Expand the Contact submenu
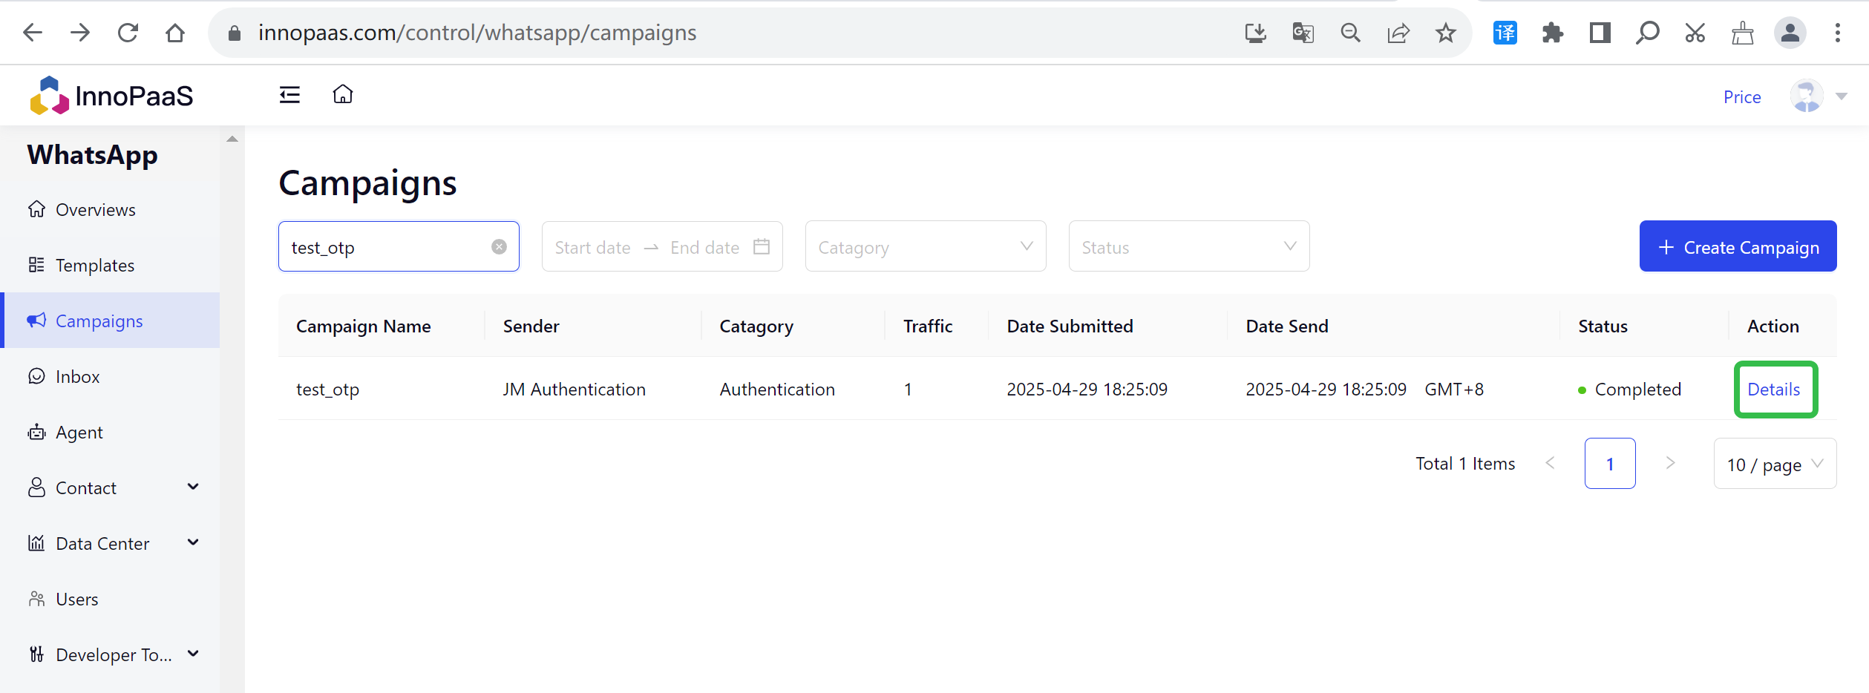1869x693 pixels. click(x=193, y=487)
